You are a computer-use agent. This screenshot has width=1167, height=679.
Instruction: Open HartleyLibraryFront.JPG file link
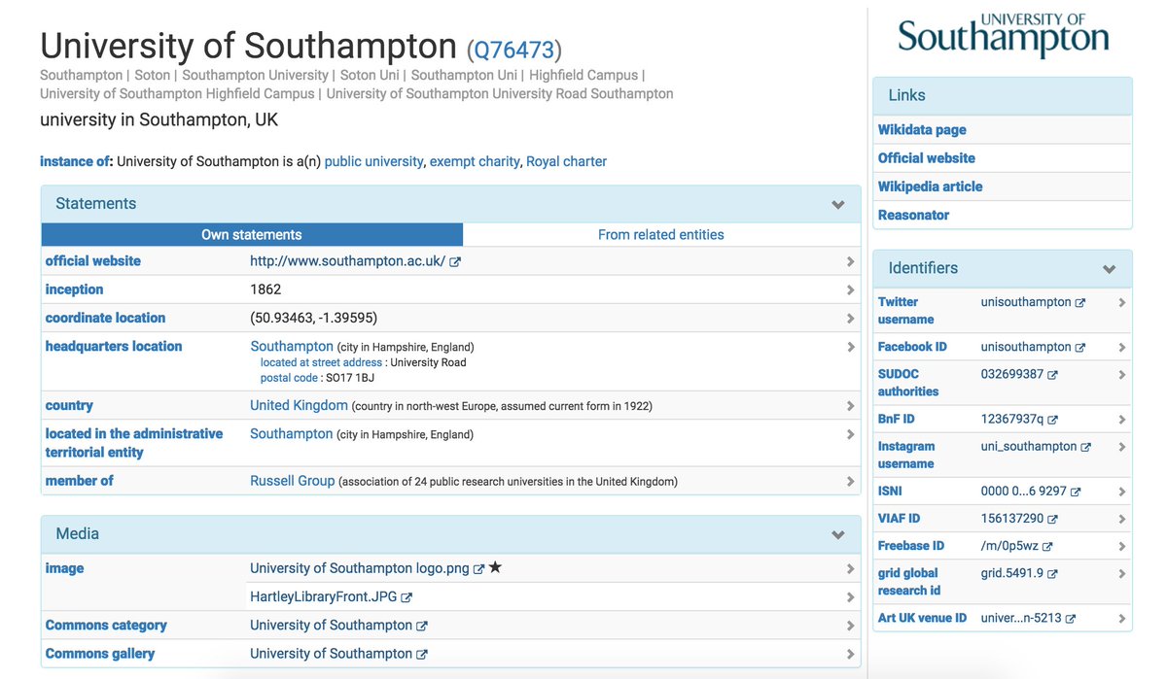click(x=324, y=596)
